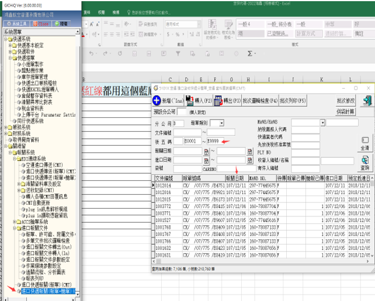This screenshot has width=375, height=301.
Task: Click the Excel undo arrow icon
Action: (92, 54)
